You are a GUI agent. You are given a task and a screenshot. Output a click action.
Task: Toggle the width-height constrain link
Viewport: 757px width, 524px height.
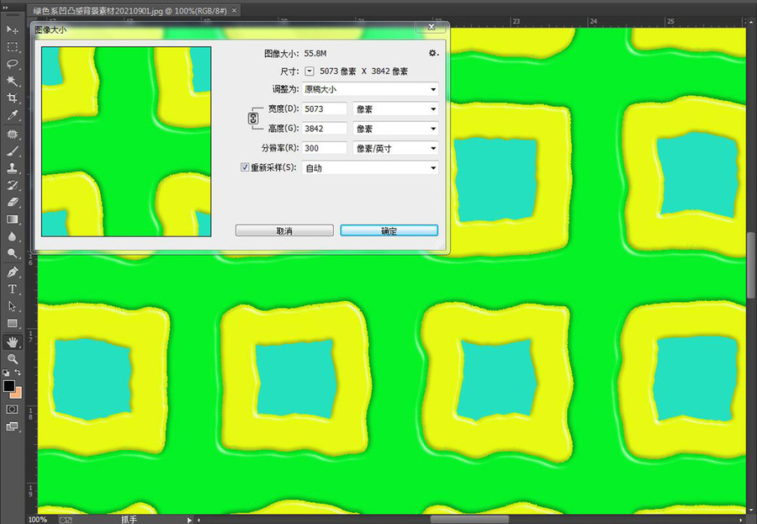(x=253, y=119)
